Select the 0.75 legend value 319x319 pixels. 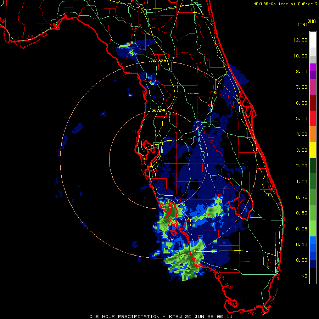point(302,197)
